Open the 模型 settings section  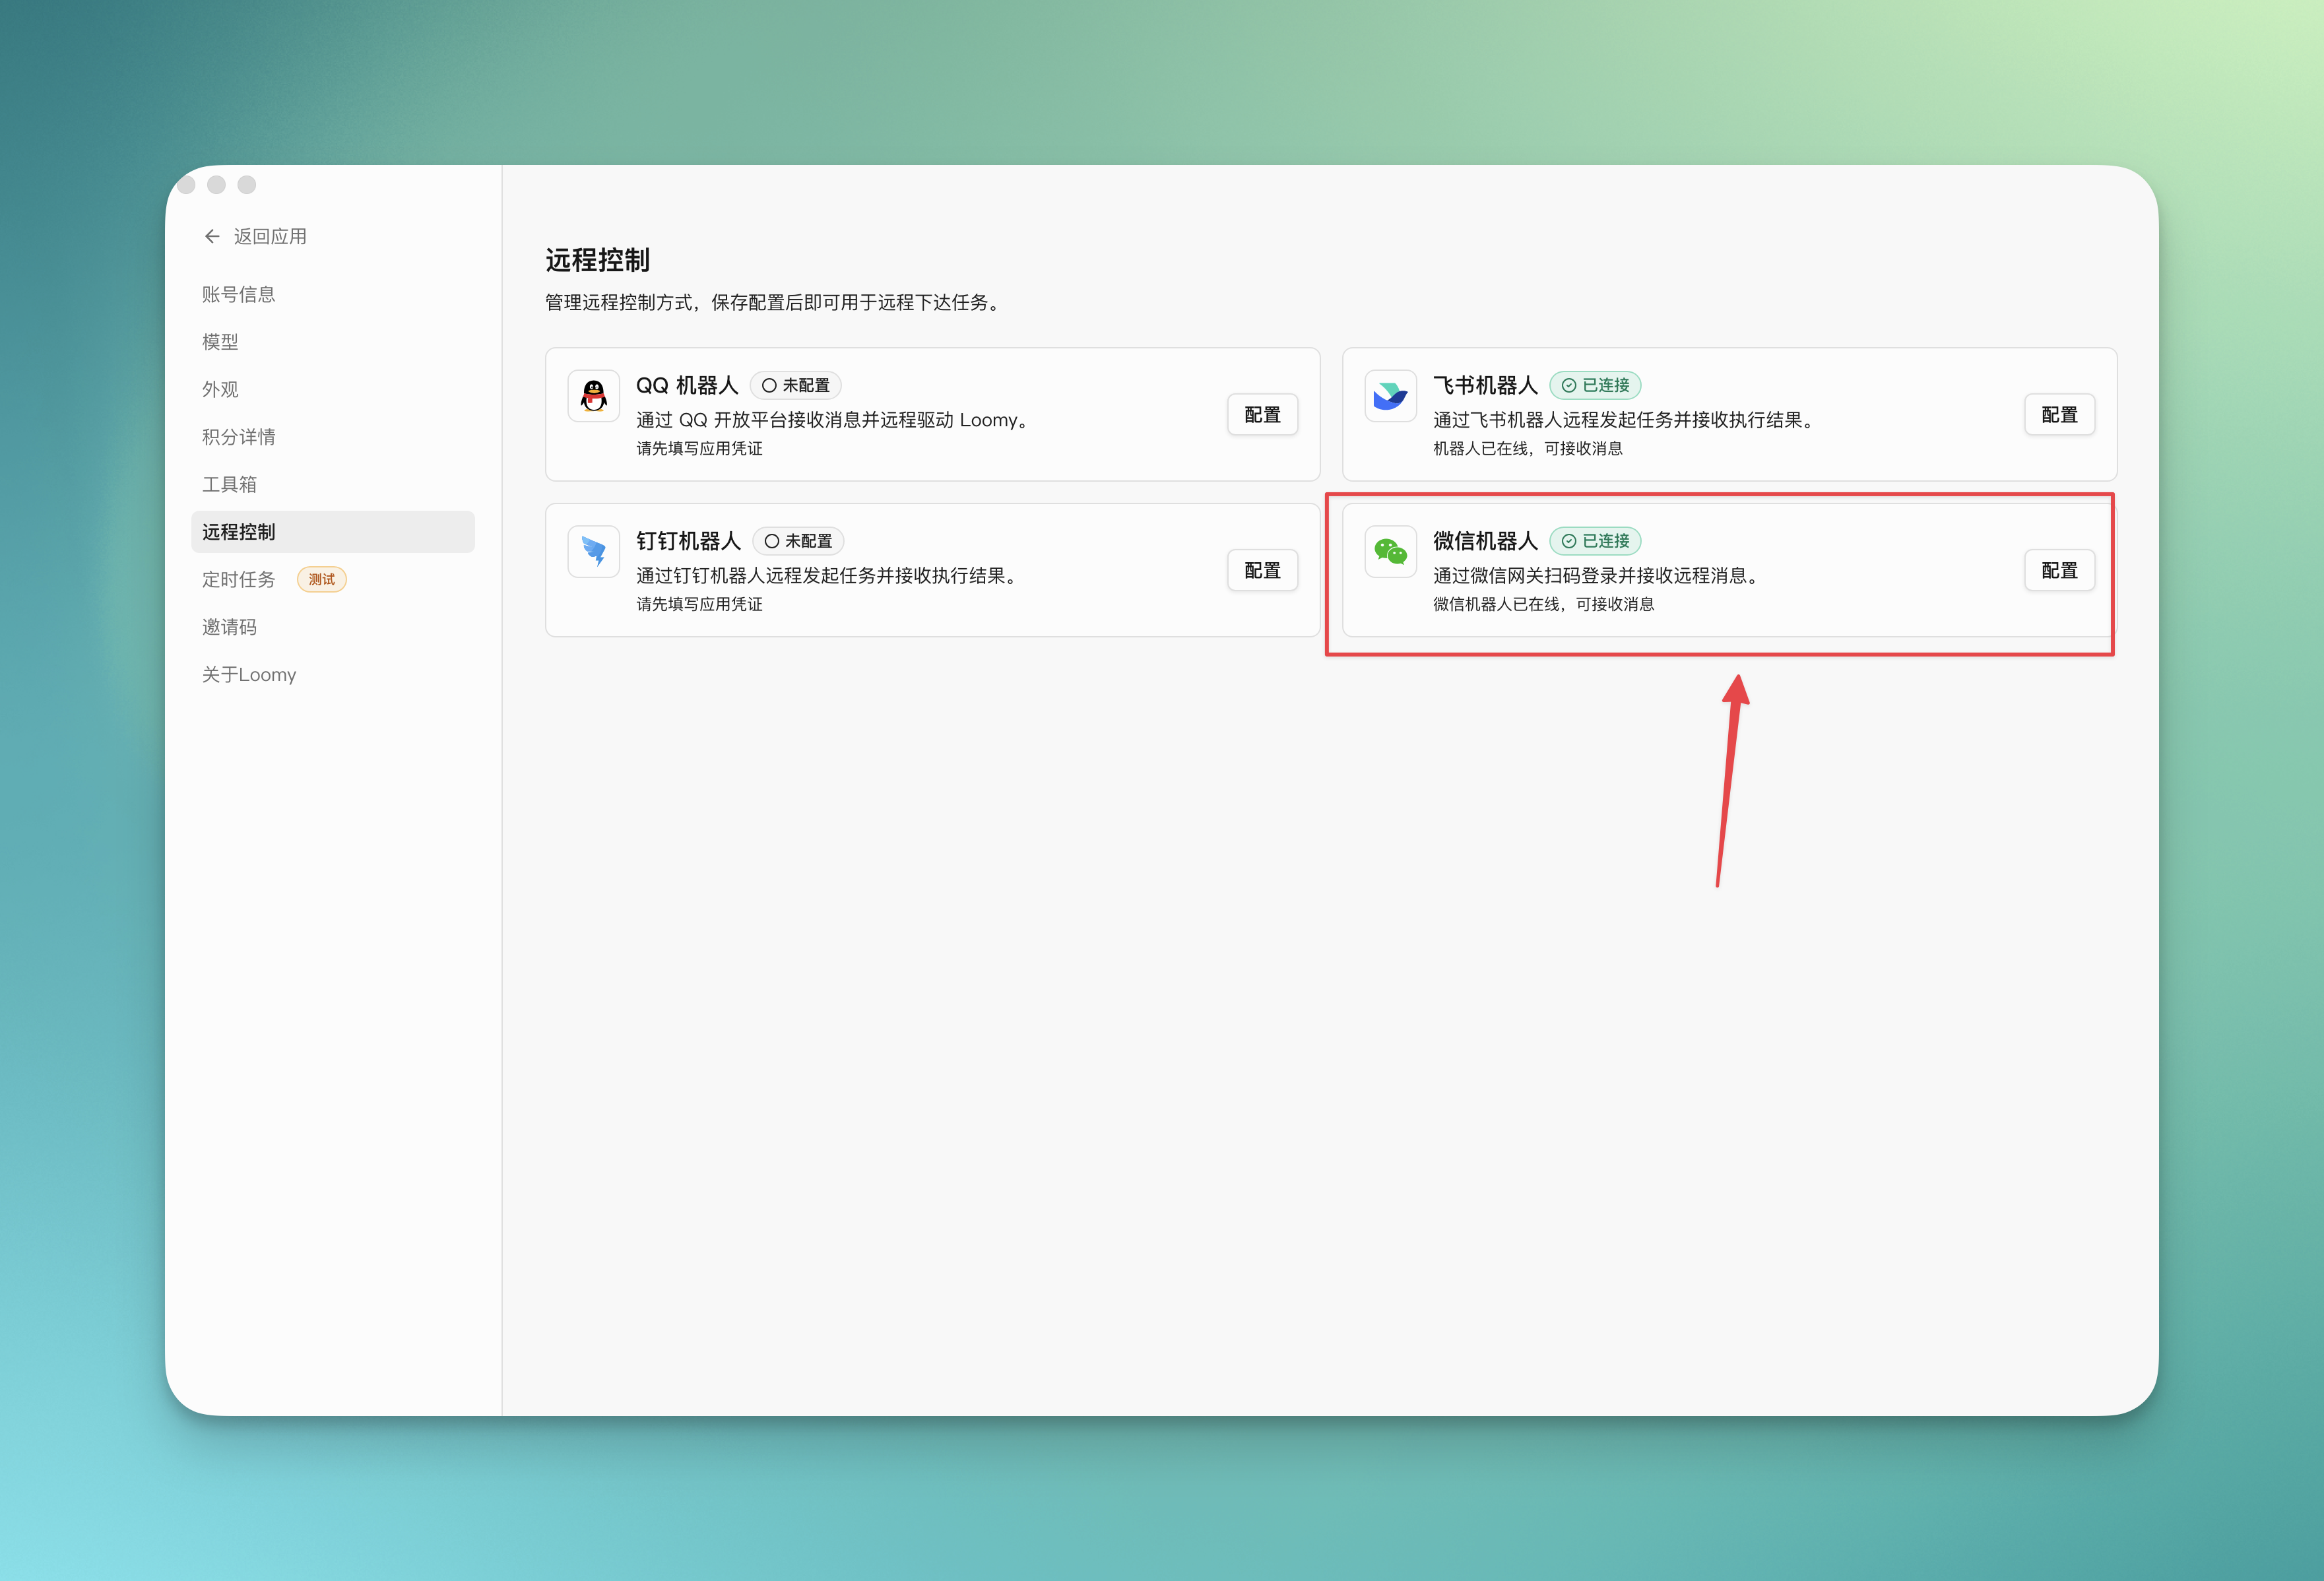coord(220,341)
